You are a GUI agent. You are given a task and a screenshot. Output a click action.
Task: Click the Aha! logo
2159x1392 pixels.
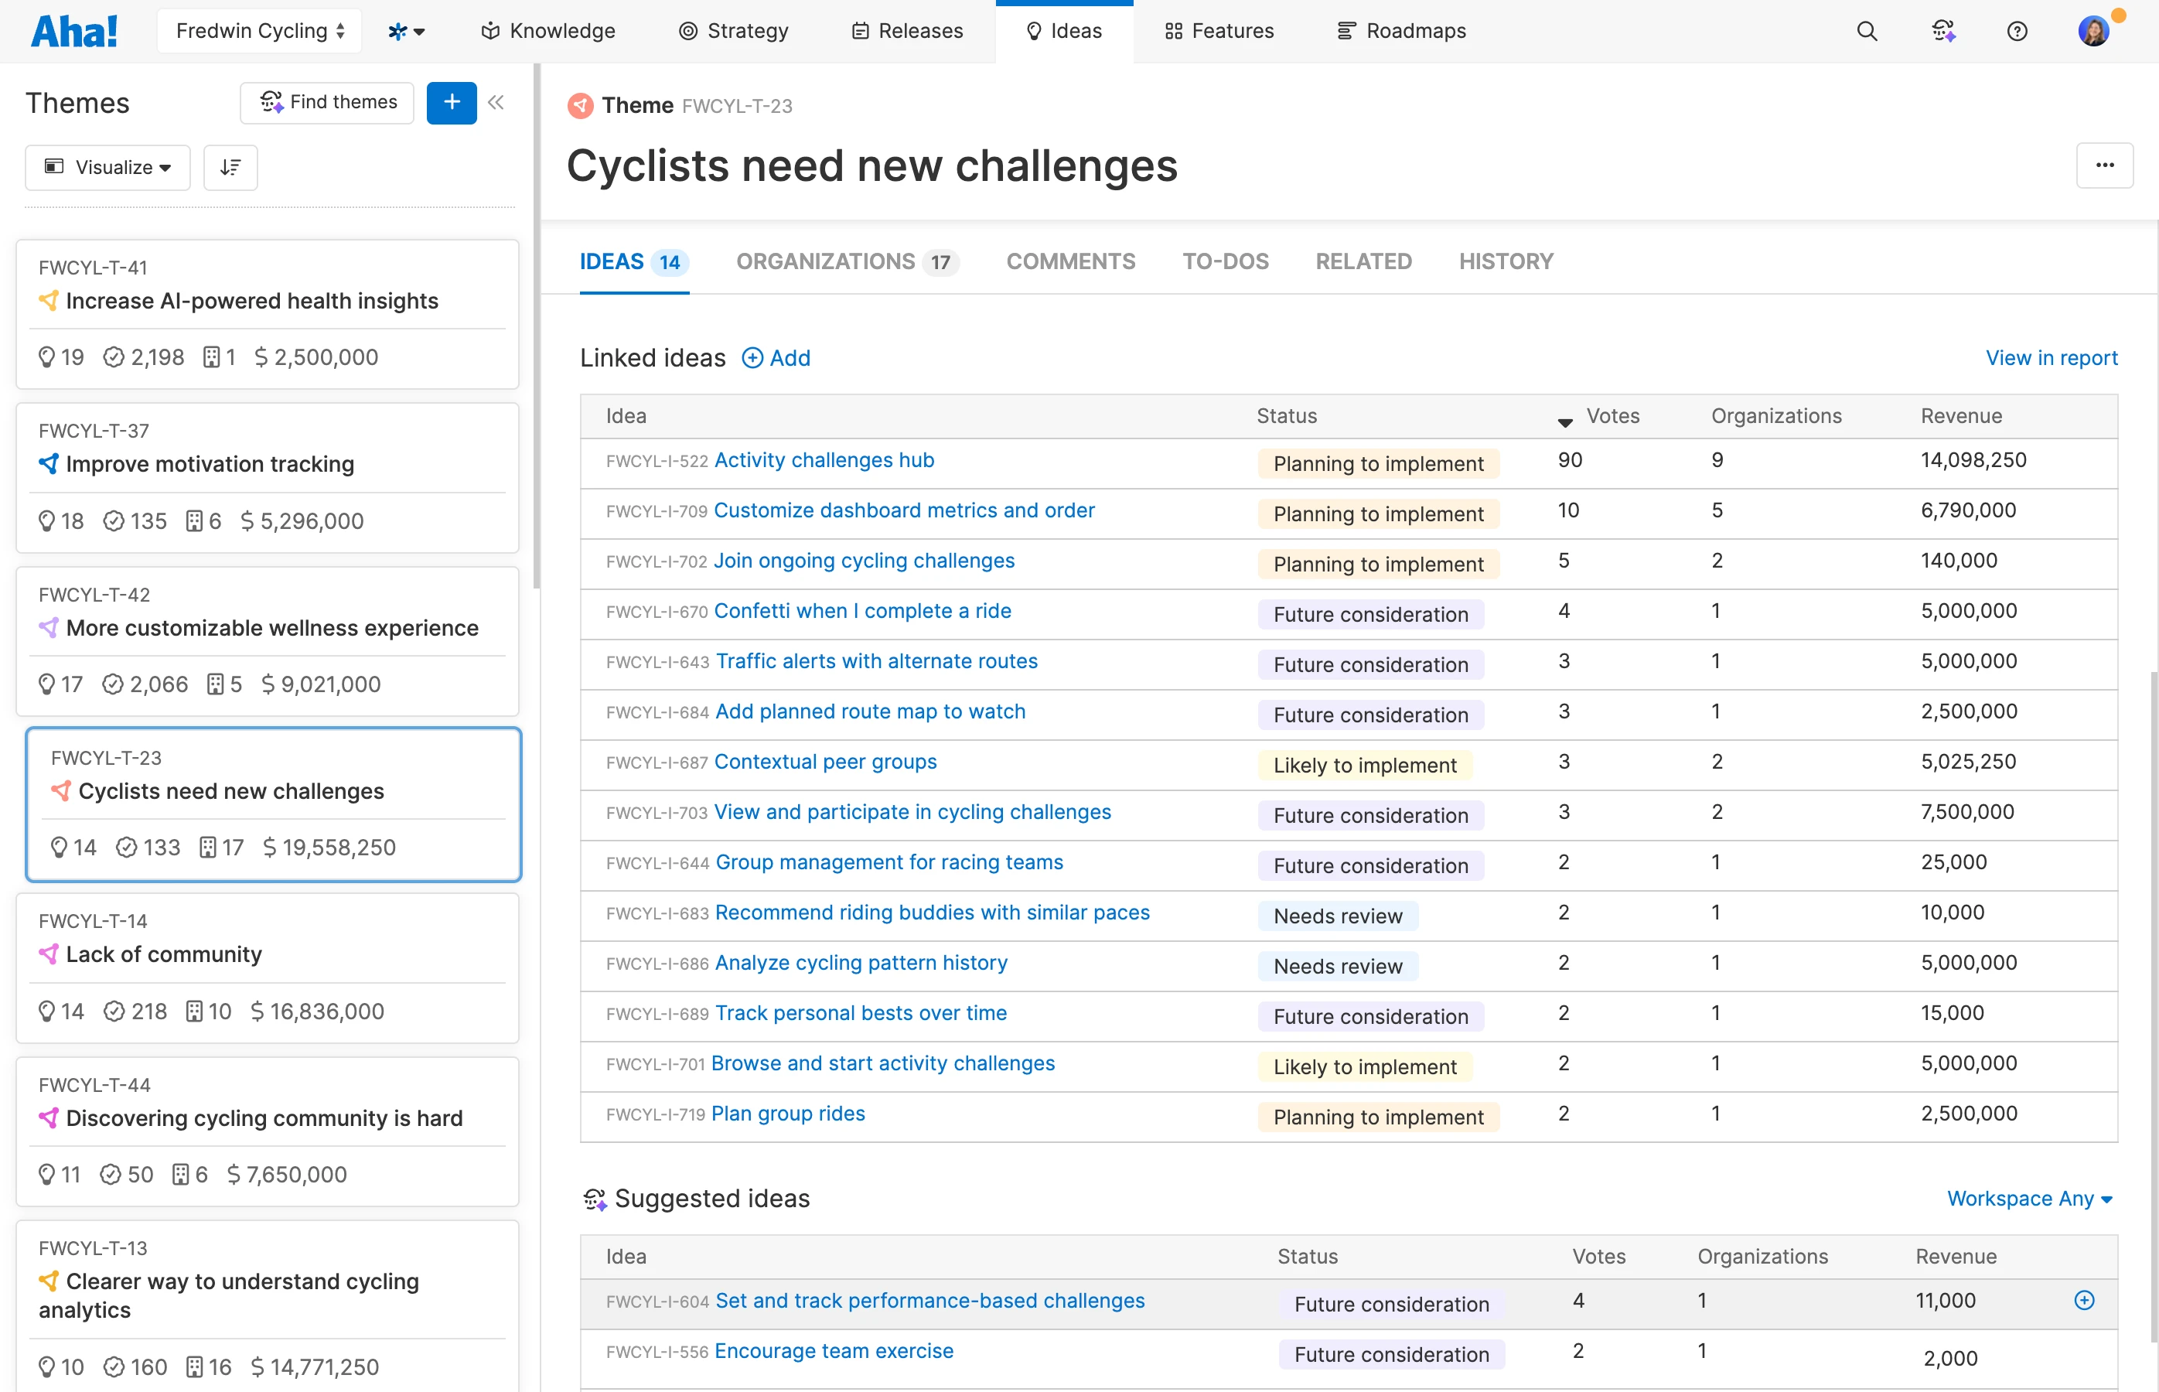tap(74, 32)
